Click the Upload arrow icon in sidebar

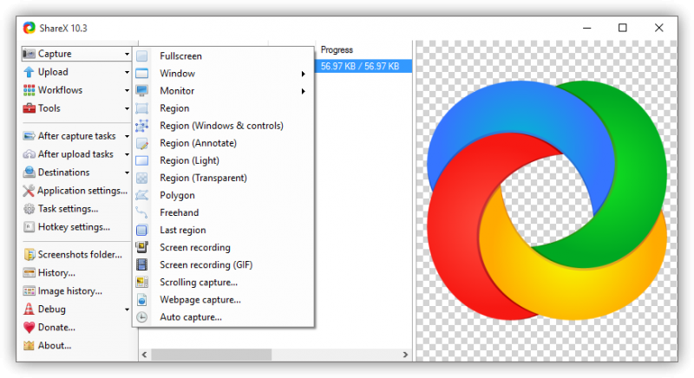tap(29, 72)
